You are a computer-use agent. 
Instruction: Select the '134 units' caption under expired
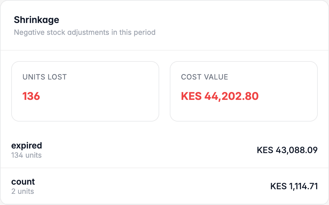[26, 155]
